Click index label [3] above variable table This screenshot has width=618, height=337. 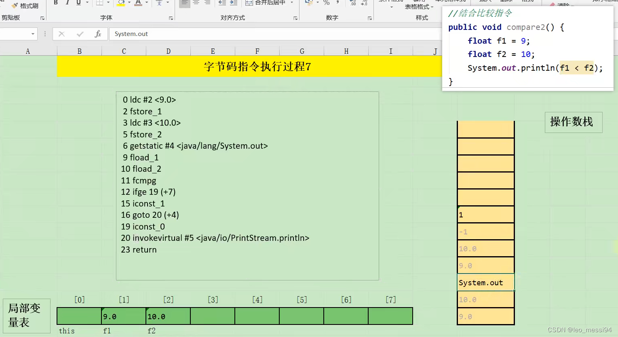(x=213, y=300)
